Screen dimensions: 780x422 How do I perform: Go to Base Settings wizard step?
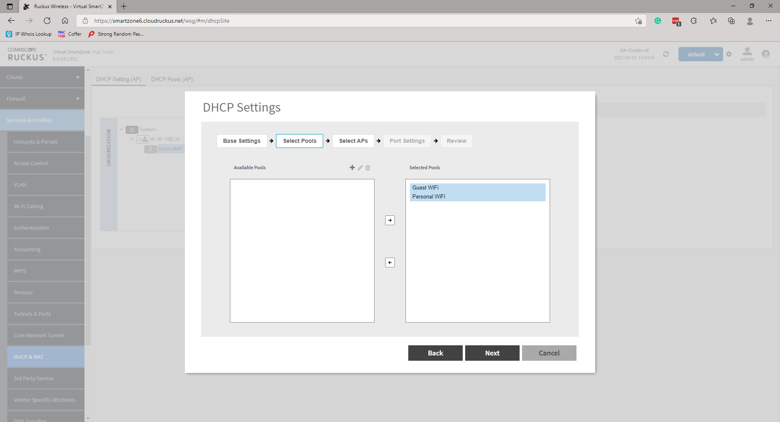pos(242,141)
